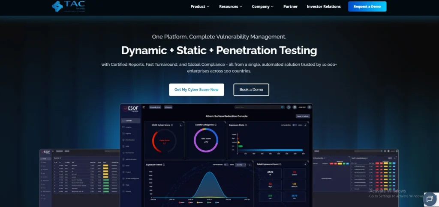Image resolution: width=439 pixels, height=207 pixels.
Task: Click the Total Assets 473 donut chart
Action: (206, 140)
